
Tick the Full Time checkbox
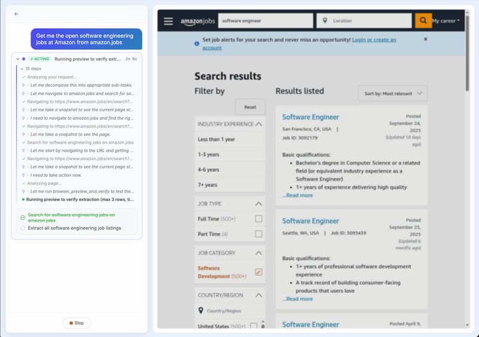[259, 218]
